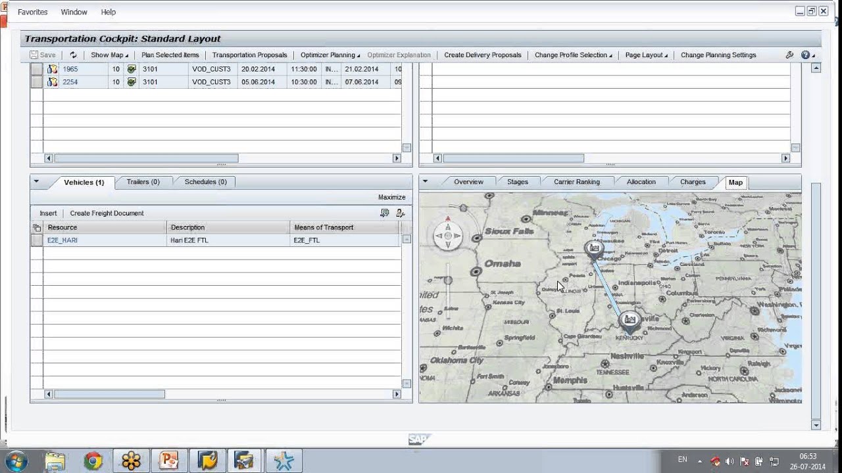Open freight unit link 2254
This screenshot has height=473, width=842.
[70, 82]
